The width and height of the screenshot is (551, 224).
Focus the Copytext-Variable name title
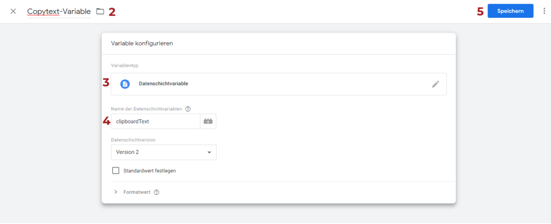(59, 11)
